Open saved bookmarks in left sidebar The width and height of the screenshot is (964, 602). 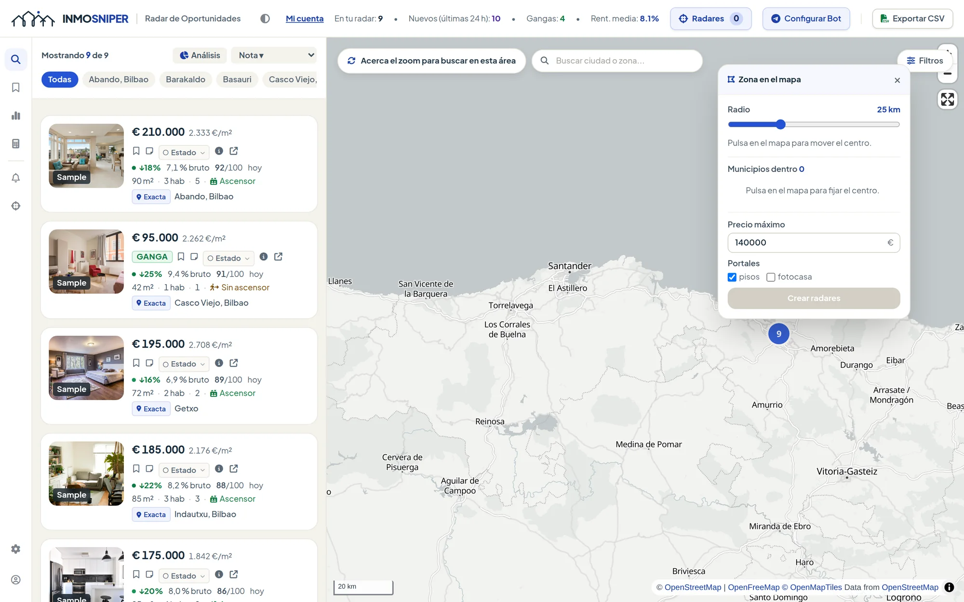point(16,87)
